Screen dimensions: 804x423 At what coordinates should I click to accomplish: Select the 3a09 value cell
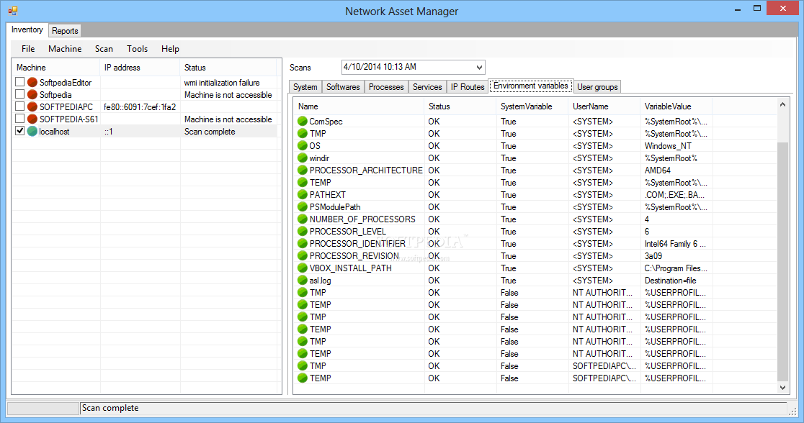[x=653, y=256]
